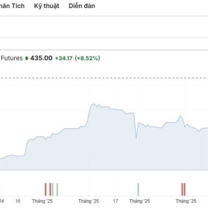Click the 435.00 price value
Screen dimensions: 208x208
pyautogui.click(x=41, y=58)
